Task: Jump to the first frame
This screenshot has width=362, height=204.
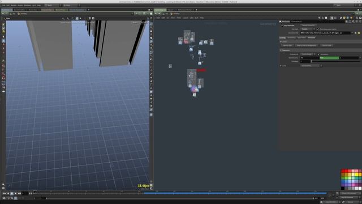Action: click(x=4, y=193)
